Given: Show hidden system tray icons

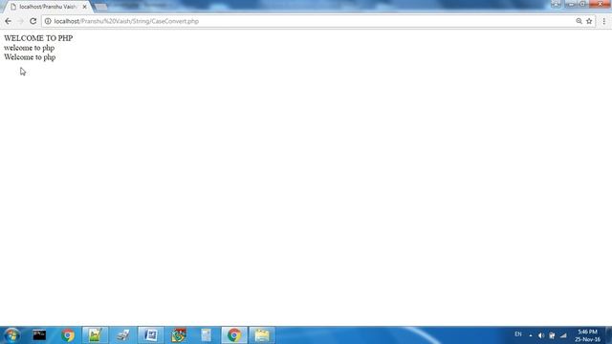Looking at the screenshot, I should [531, 335].
